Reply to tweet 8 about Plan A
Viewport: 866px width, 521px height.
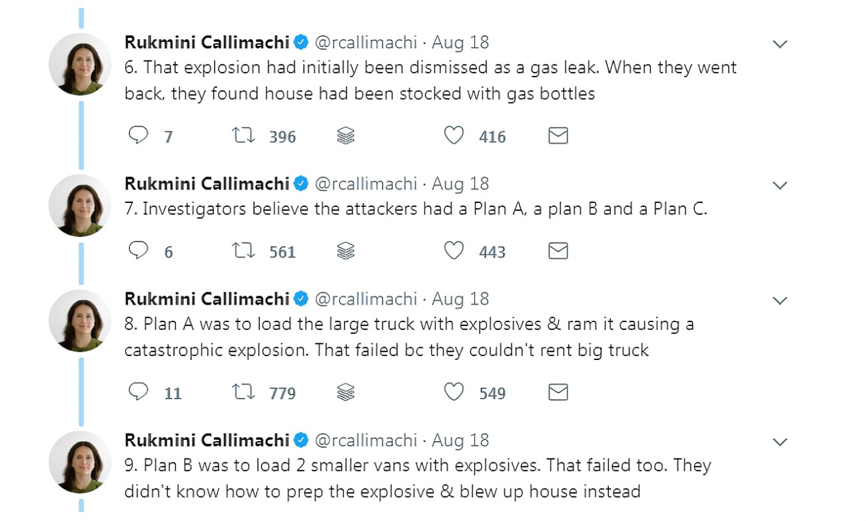(x=138, y=393)
